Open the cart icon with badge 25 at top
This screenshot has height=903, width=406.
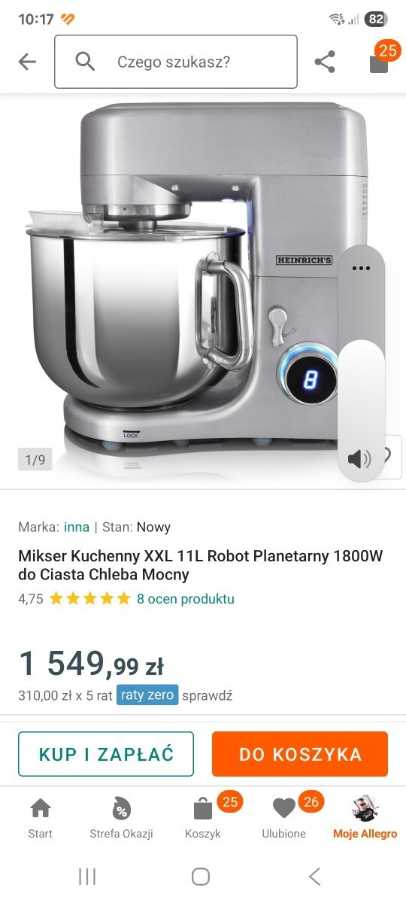click(380, 60)
